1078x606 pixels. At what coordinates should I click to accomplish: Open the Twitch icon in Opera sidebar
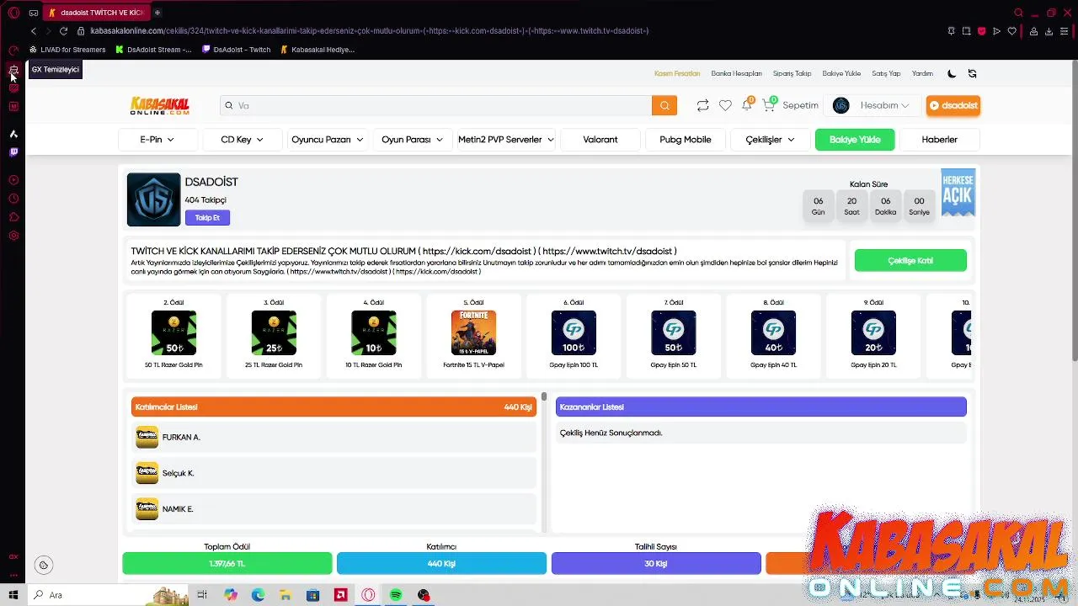[13, 152]
